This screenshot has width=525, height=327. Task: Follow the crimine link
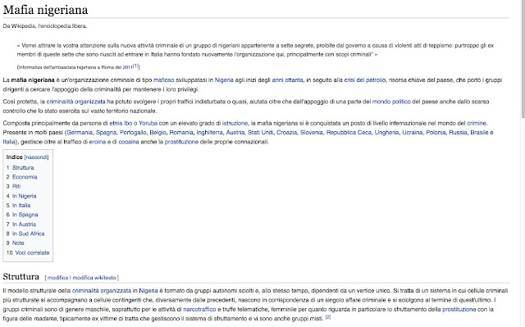coord(477,124)
